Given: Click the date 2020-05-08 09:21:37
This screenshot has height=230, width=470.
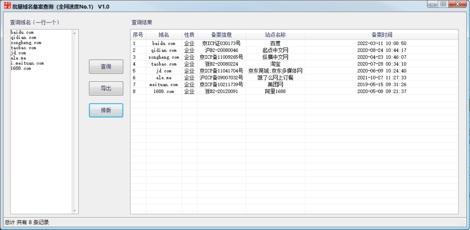Looking at the screenshot, I should (382, 92).
